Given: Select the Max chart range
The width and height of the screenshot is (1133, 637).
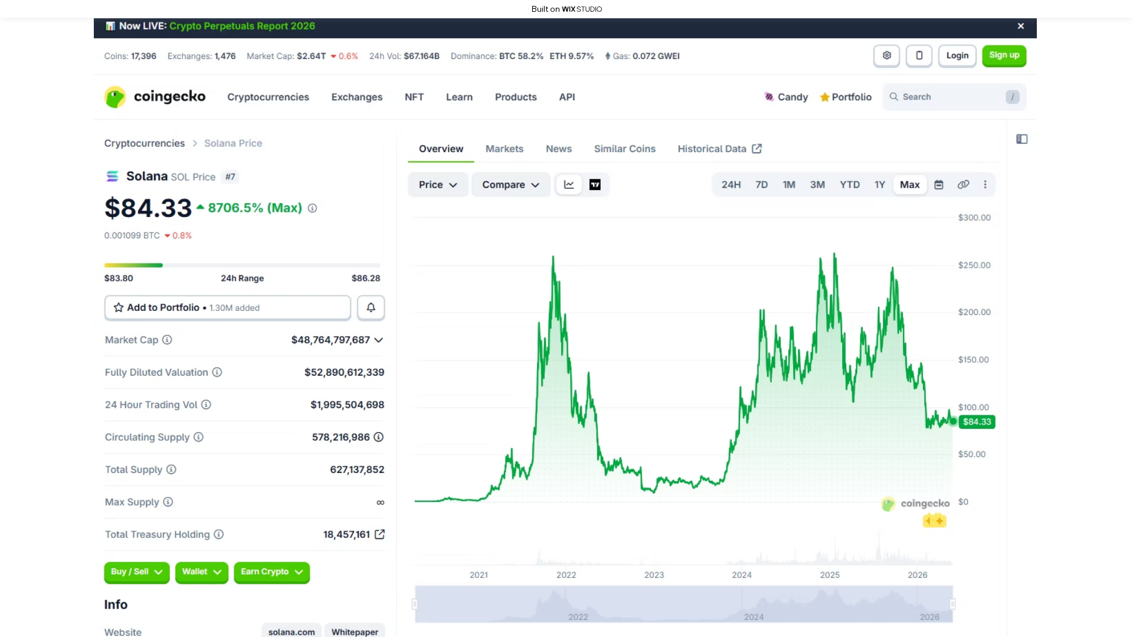Looking at the screenshot, I should tap(910, 185).
